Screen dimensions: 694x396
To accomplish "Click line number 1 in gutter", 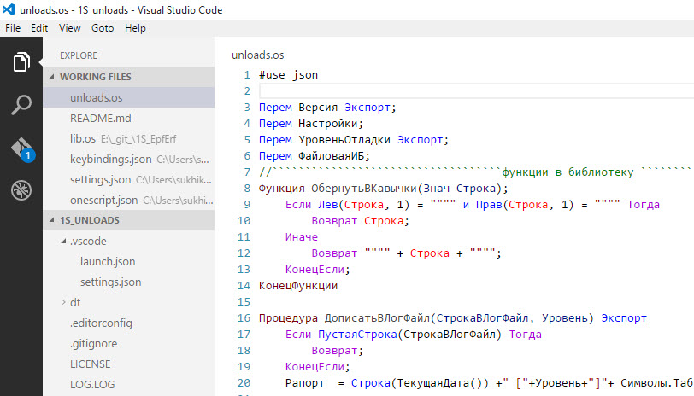I will click(x=247, y=75).
